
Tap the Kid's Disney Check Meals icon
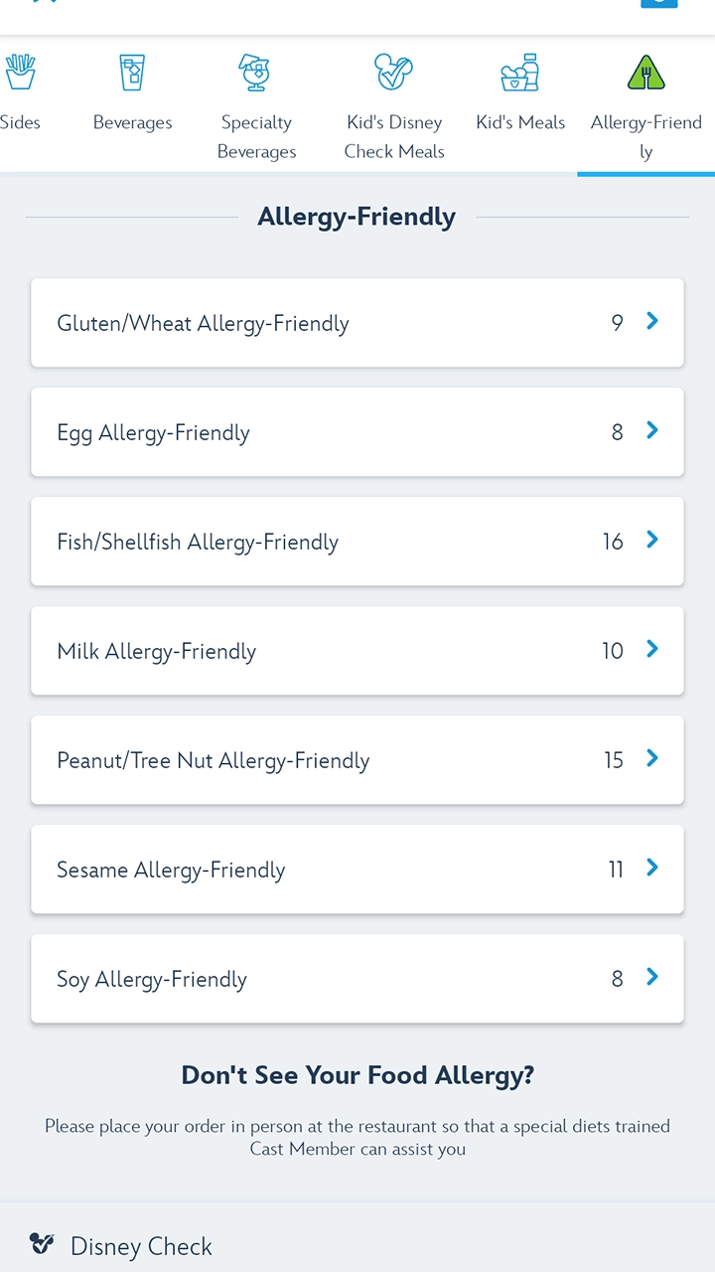pos(394,73)
